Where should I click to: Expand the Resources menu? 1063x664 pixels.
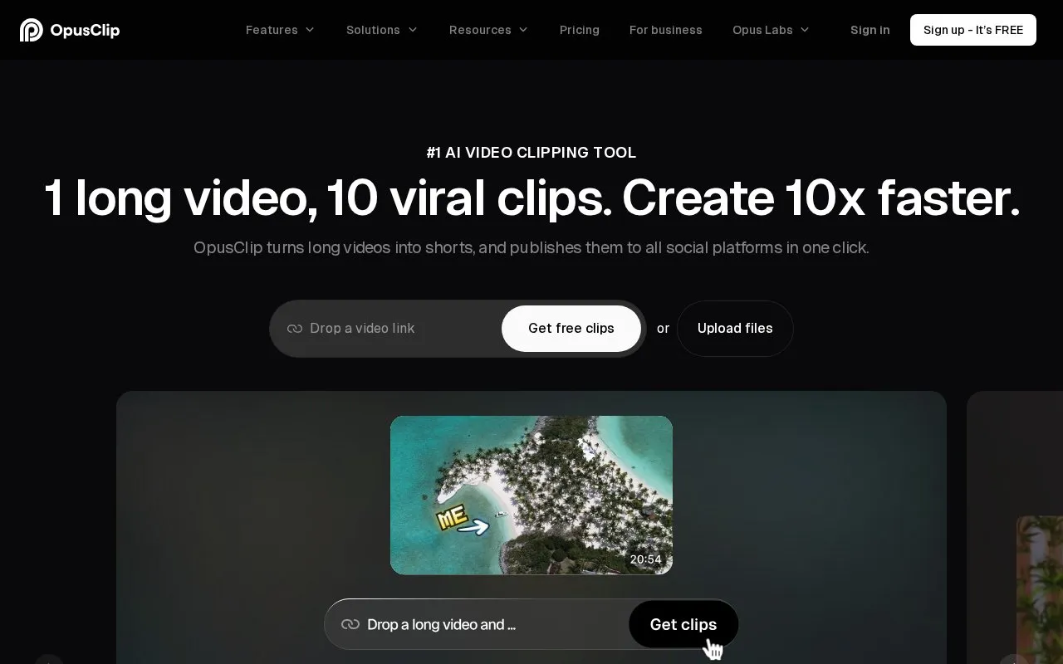click(x=489, y=30)
